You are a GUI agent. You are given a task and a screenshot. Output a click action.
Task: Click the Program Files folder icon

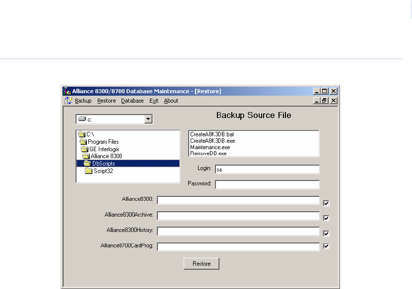(x=83, y=142)
